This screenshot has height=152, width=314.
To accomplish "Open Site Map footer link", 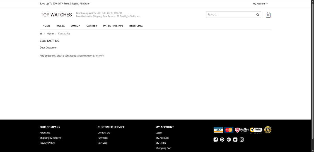I will tap(103, 143).
